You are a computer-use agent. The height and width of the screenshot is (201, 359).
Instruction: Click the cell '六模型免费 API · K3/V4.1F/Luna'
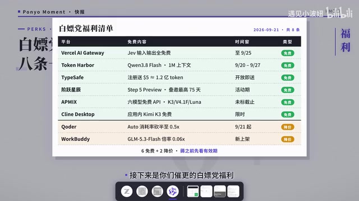pyautogui.click(x=164, y=102)
